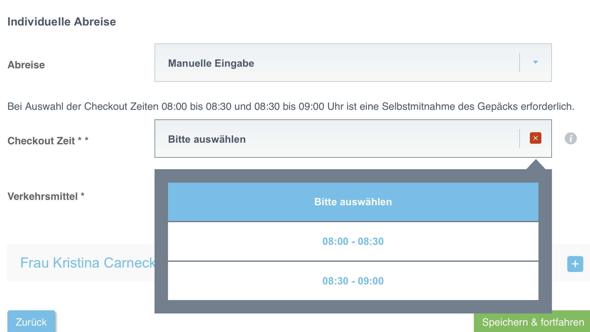Screen dimensions: 590x332
Task: Expand the Abreise dropdown arrow
Action: coord(535,62)
